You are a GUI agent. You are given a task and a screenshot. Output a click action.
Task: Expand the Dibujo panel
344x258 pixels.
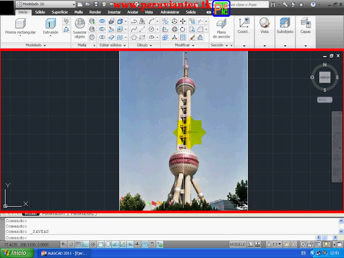click(x=144, y=45)
